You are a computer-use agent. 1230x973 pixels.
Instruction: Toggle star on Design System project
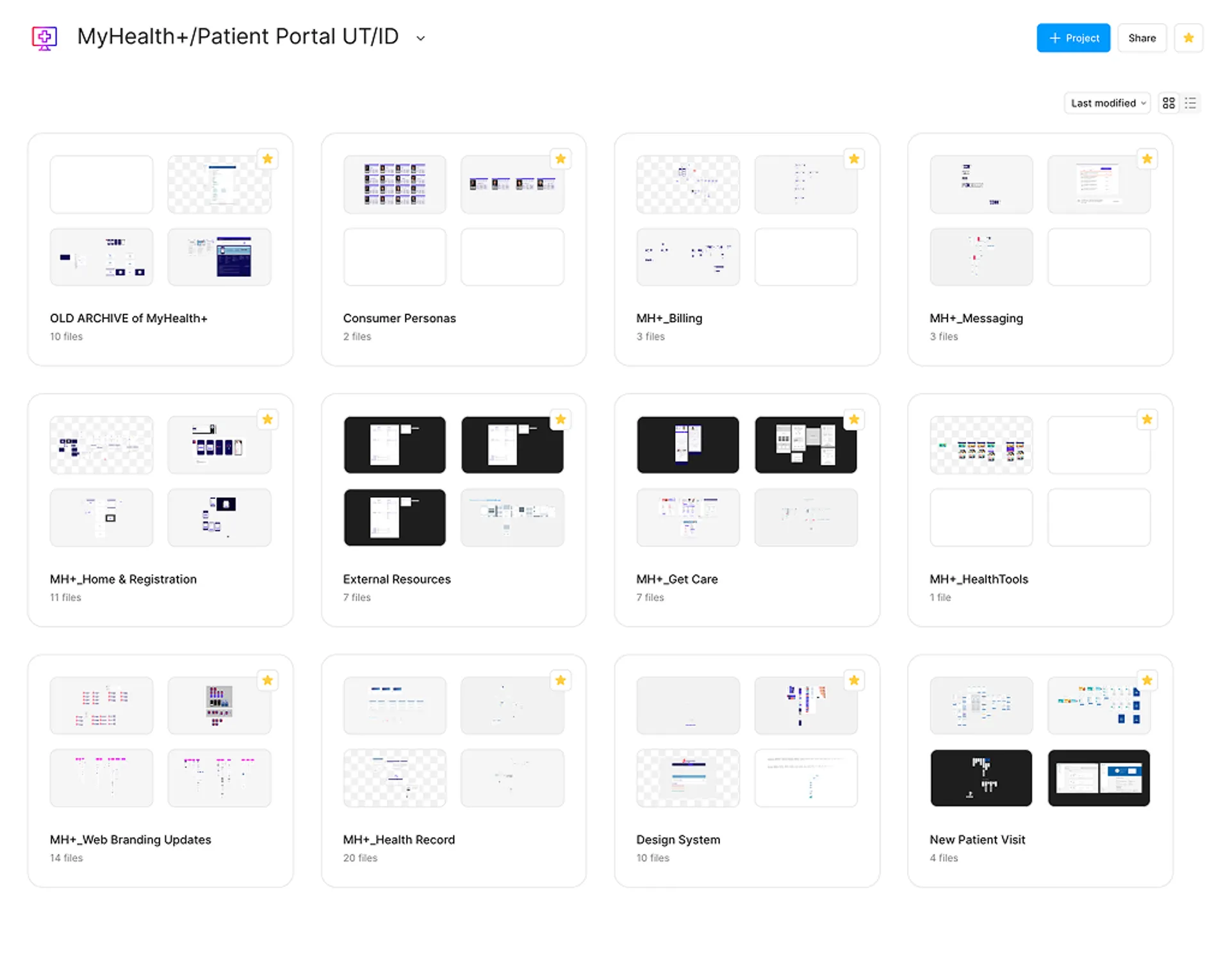coord(854,680)
